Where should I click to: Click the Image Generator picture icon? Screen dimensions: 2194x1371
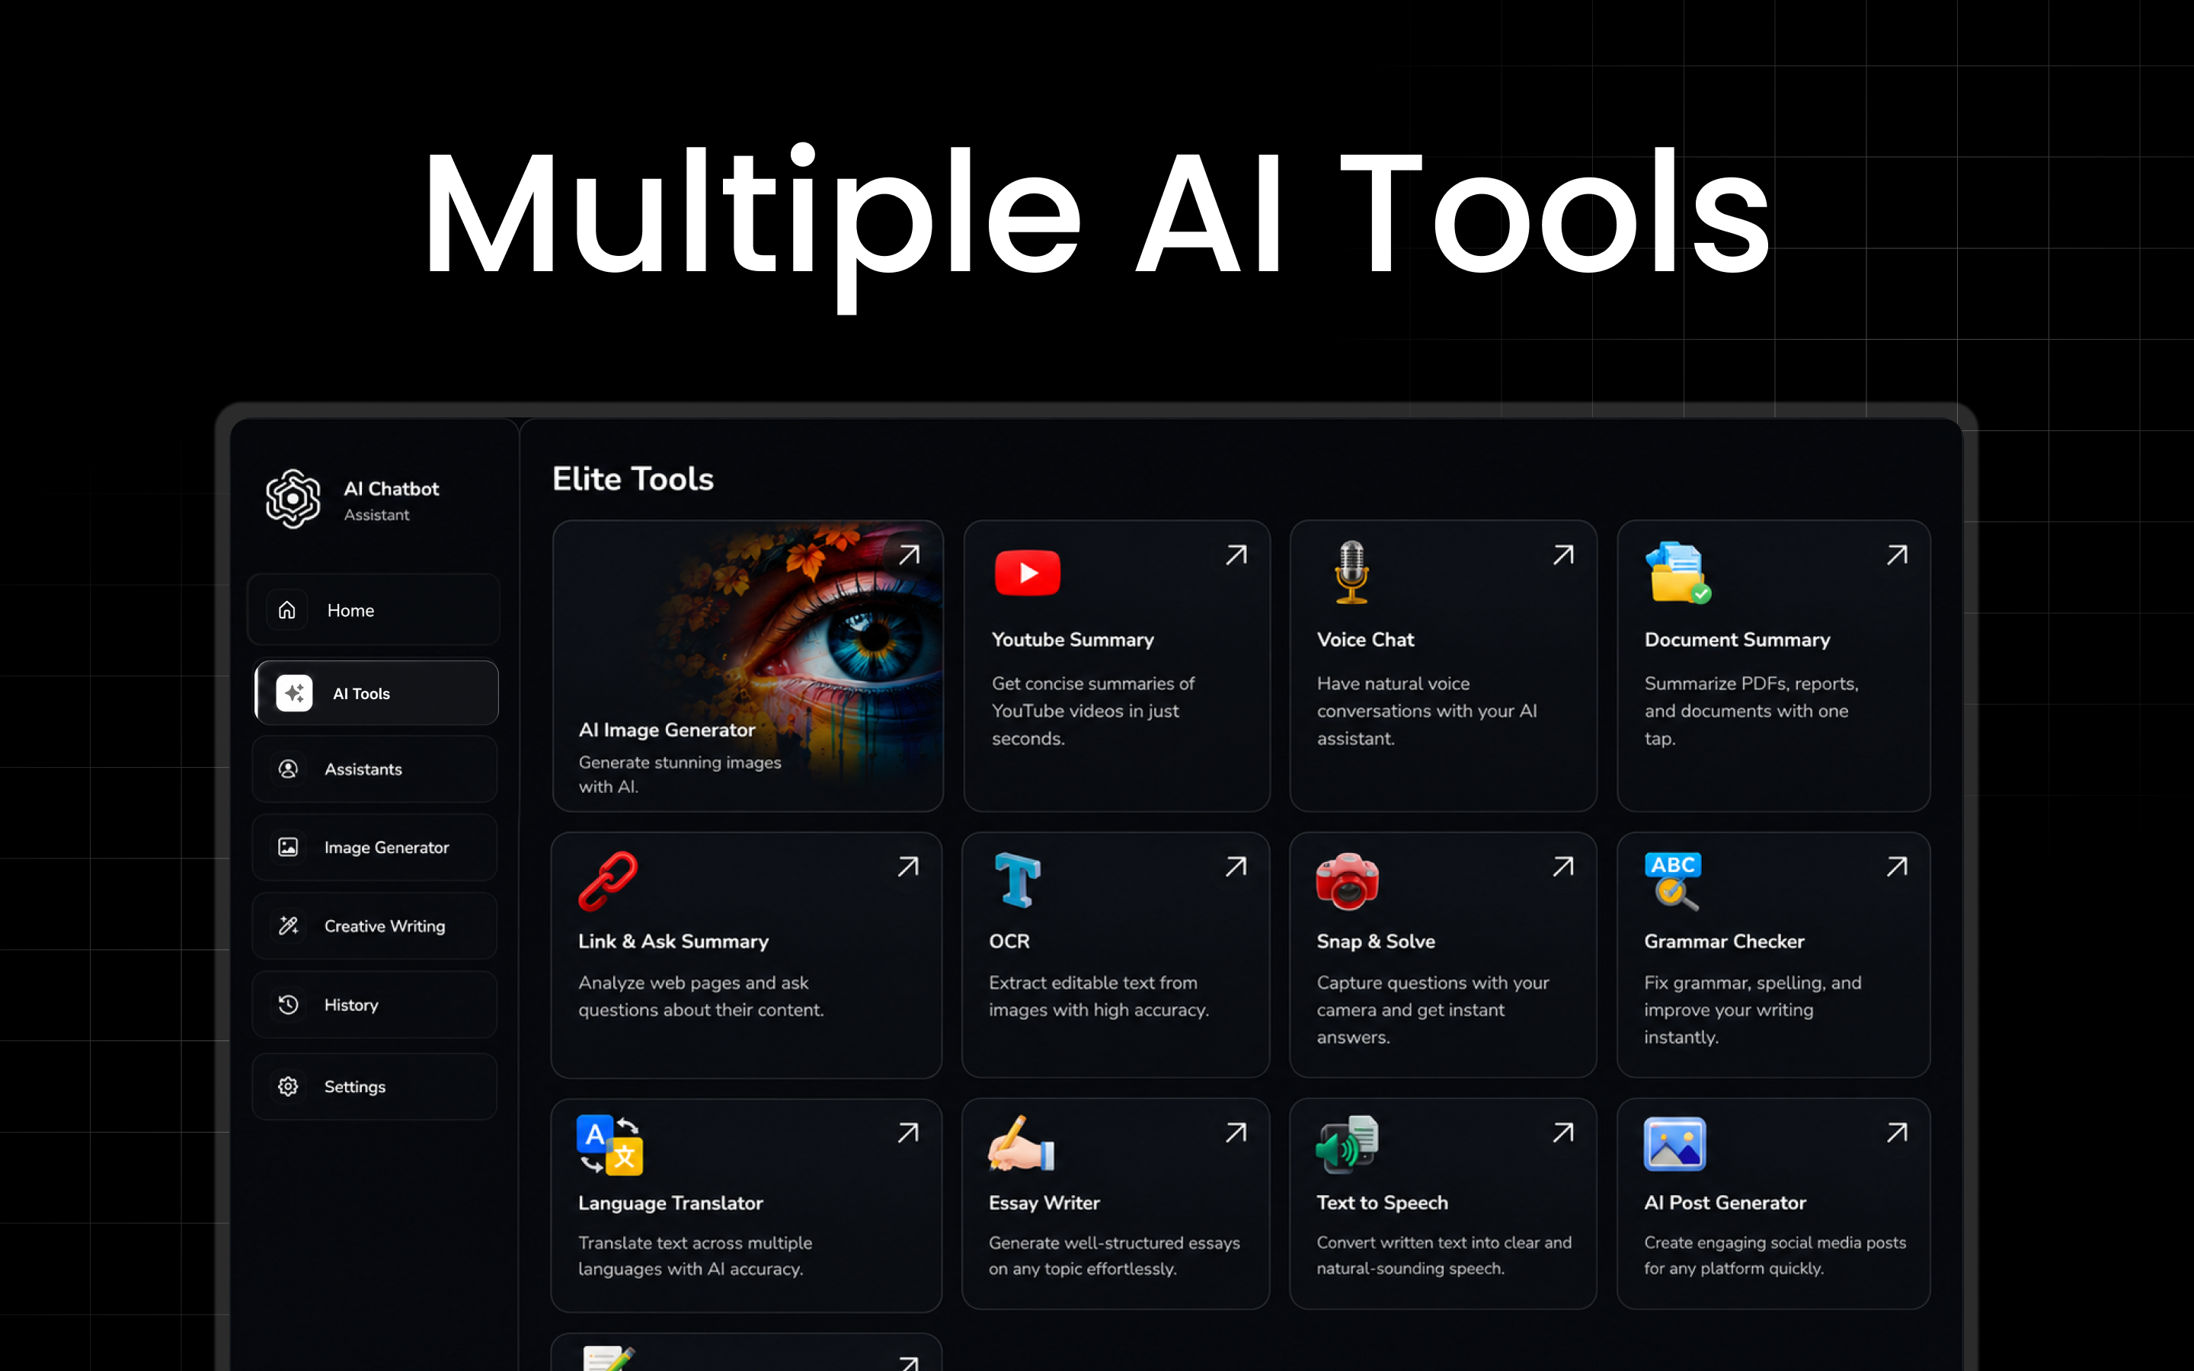pos(288,847)
